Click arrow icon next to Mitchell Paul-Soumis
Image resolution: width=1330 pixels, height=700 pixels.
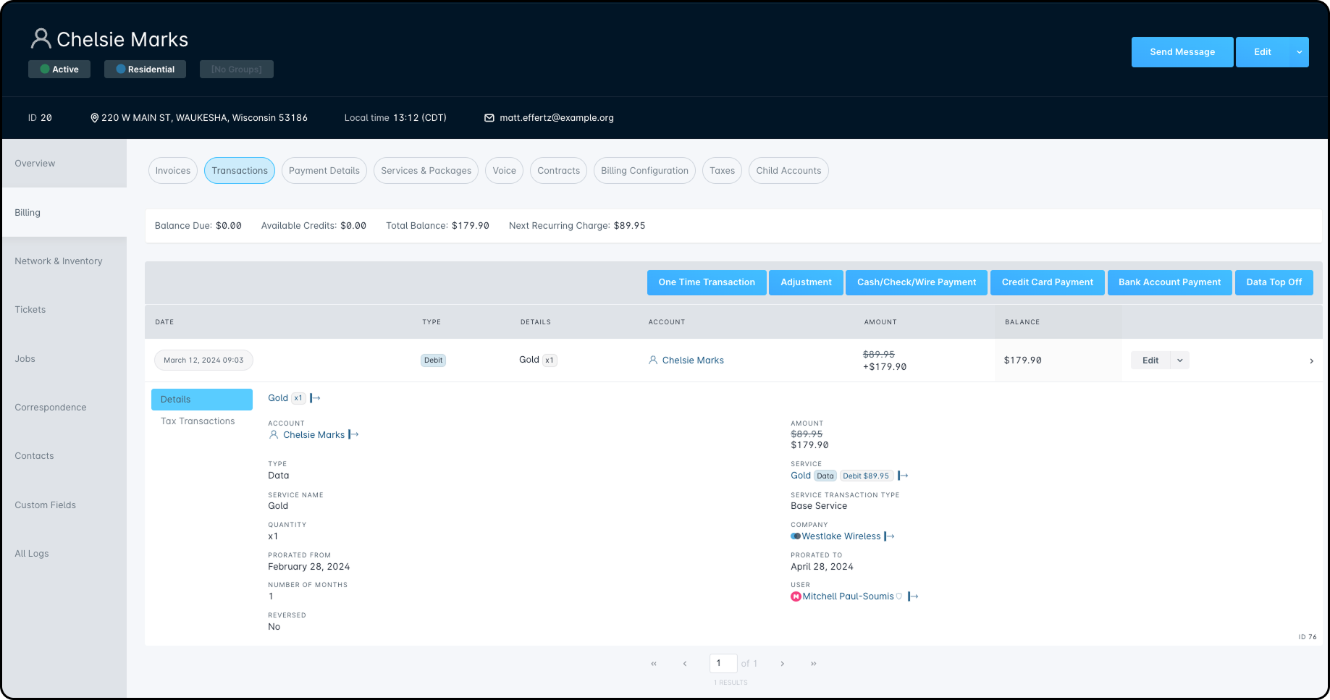pos(913,596)
